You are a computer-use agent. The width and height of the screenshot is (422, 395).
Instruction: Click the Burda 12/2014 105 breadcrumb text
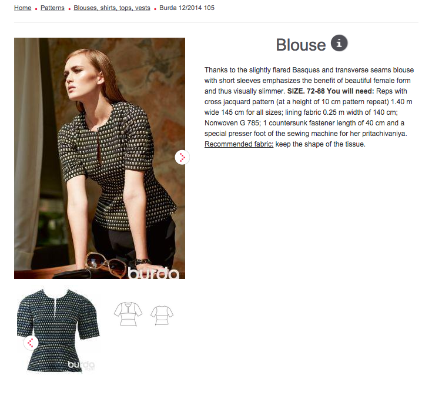(187, 8)
